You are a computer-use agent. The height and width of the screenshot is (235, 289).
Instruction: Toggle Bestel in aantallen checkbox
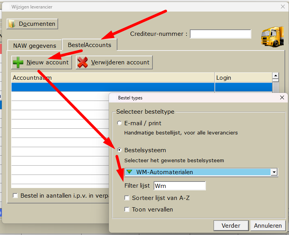[15, 195]
